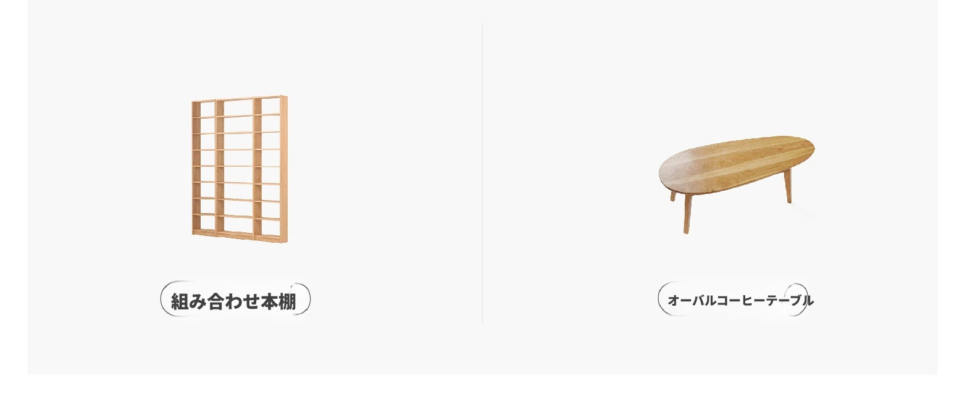This screenshot has width=965, height=415.
Task: Open the wooden bookshelf product image
Action: (239, 169)
